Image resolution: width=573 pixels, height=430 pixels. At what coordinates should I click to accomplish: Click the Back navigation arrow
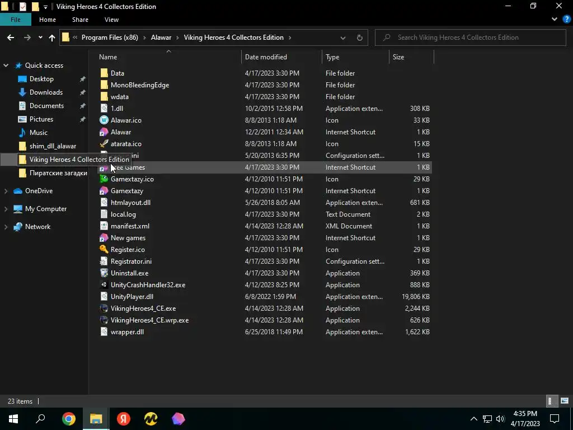point(11,38)
